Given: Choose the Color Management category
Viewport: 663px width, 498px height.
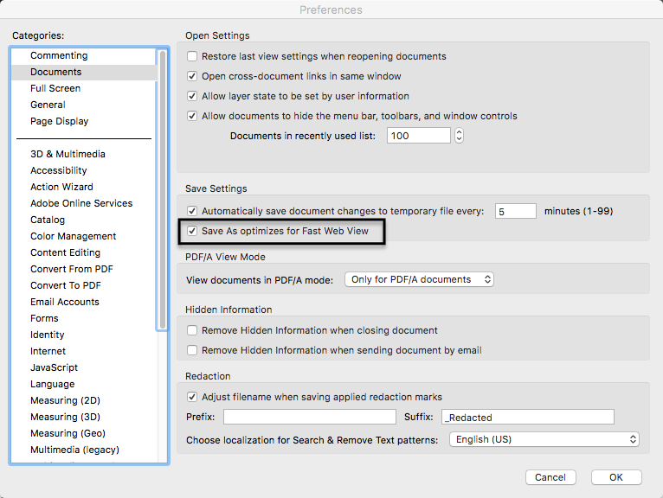Looking at the screenshot, I should point(73,236).
